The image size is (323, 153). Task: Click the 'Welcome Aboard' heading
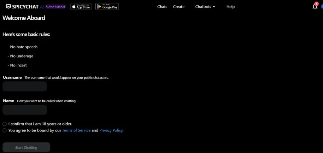[x=24, y=18]
